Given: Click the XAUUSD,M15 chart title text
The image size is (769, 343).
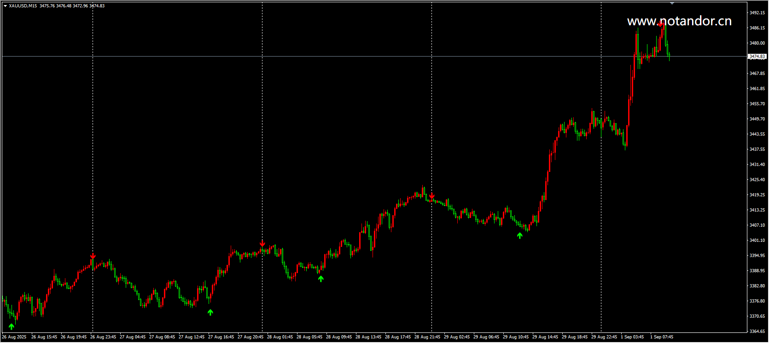Looking at the screenshot, I should 23,6.
